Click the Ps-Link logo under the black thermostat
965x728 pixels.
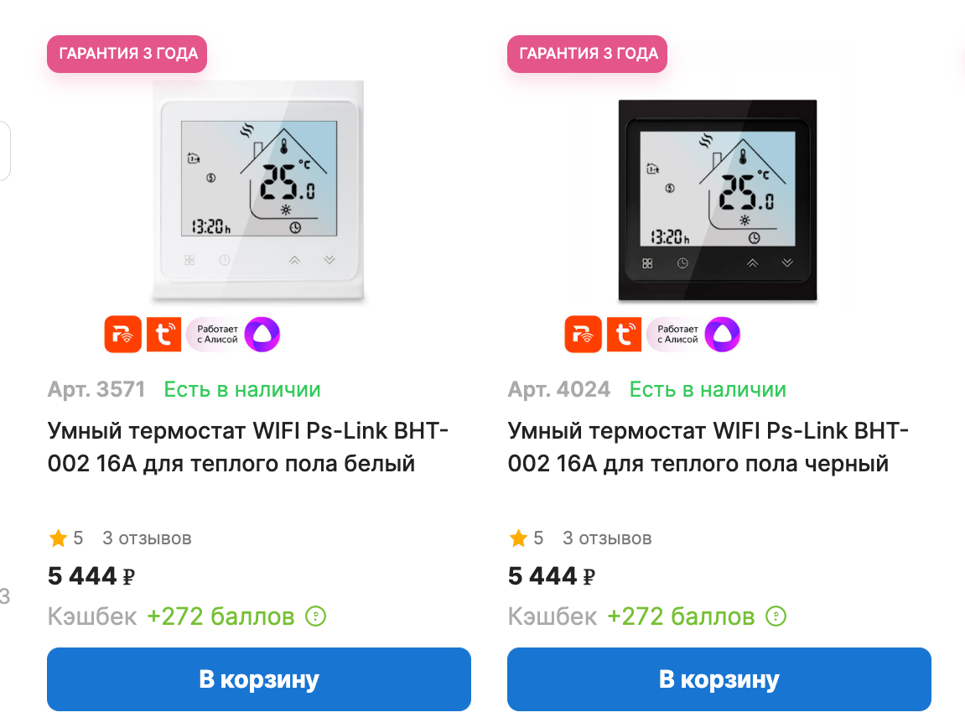584,334
